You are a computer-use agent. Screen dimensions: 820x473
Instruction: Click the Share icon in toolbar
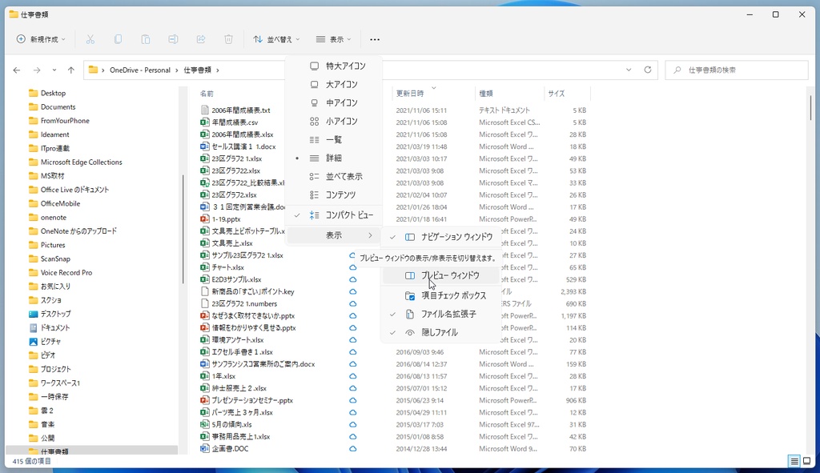pyautogui.click(x=201, y=39)
